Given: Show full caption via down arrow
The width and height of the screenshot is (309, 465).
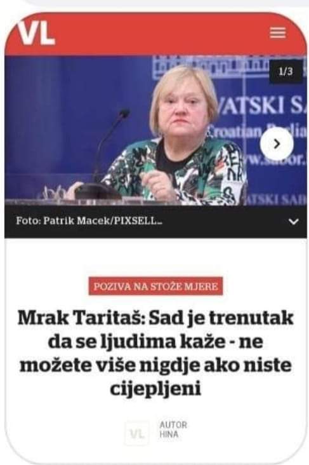Looking at the screenshot, I should pos(293,222).
